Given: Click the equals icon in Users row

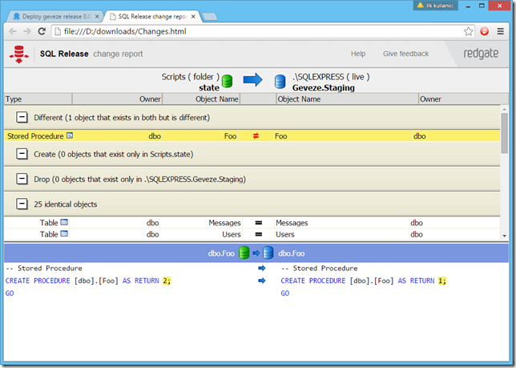Looking at the screenshot, I should (x=259, y=234).
